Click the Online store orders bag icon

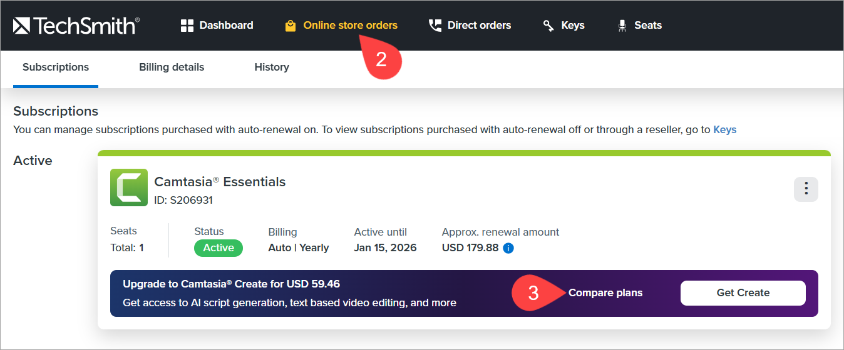tap(290, 26)
